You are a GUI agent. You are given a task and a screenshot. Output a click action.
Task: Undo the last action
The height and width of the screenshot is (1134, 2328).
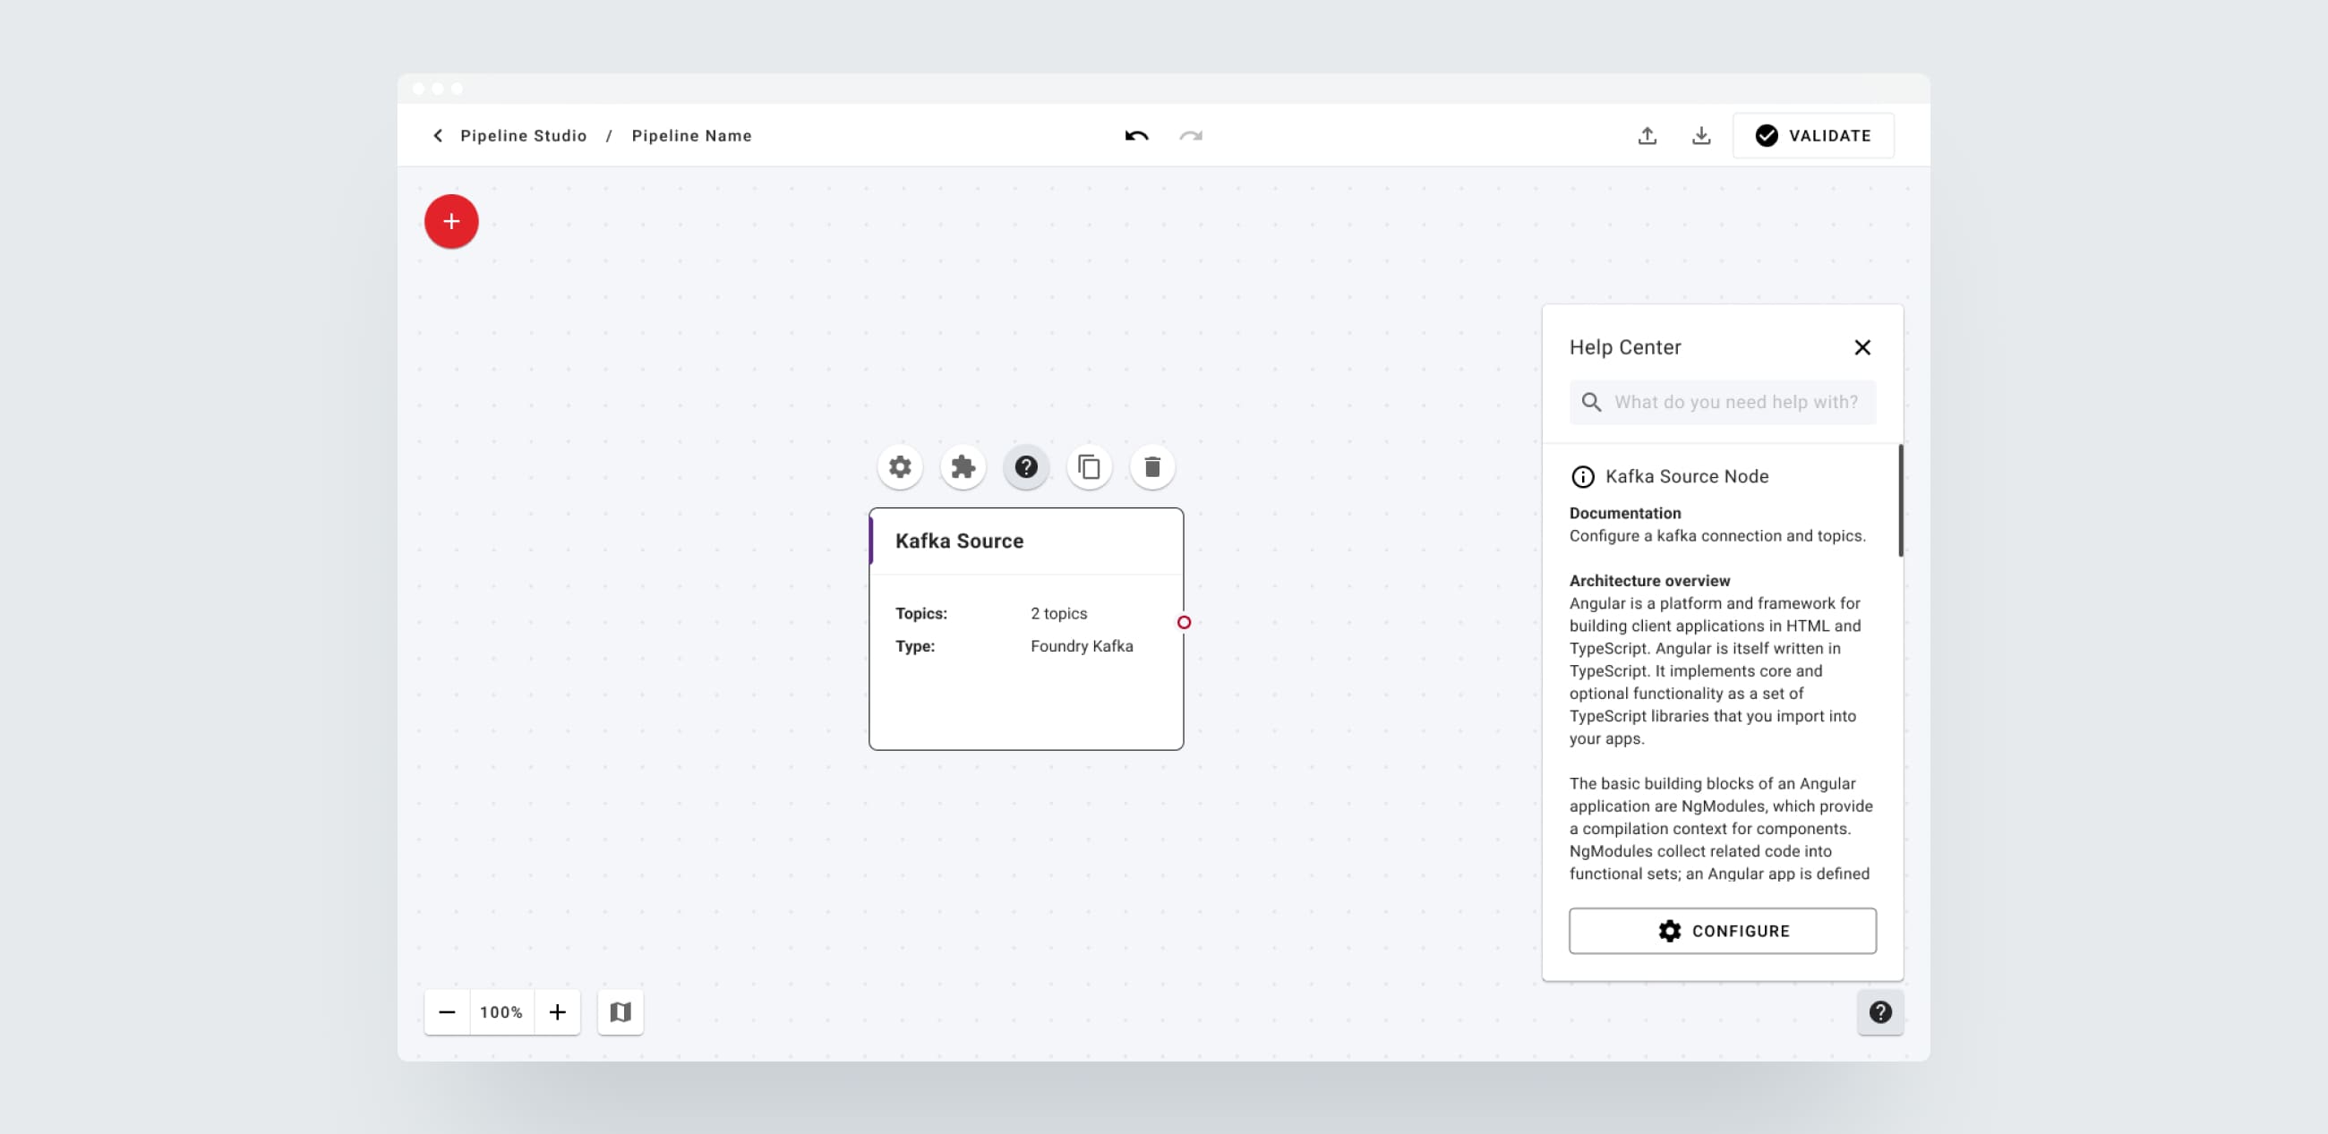pyautogui.click(x=1136, y=135)
